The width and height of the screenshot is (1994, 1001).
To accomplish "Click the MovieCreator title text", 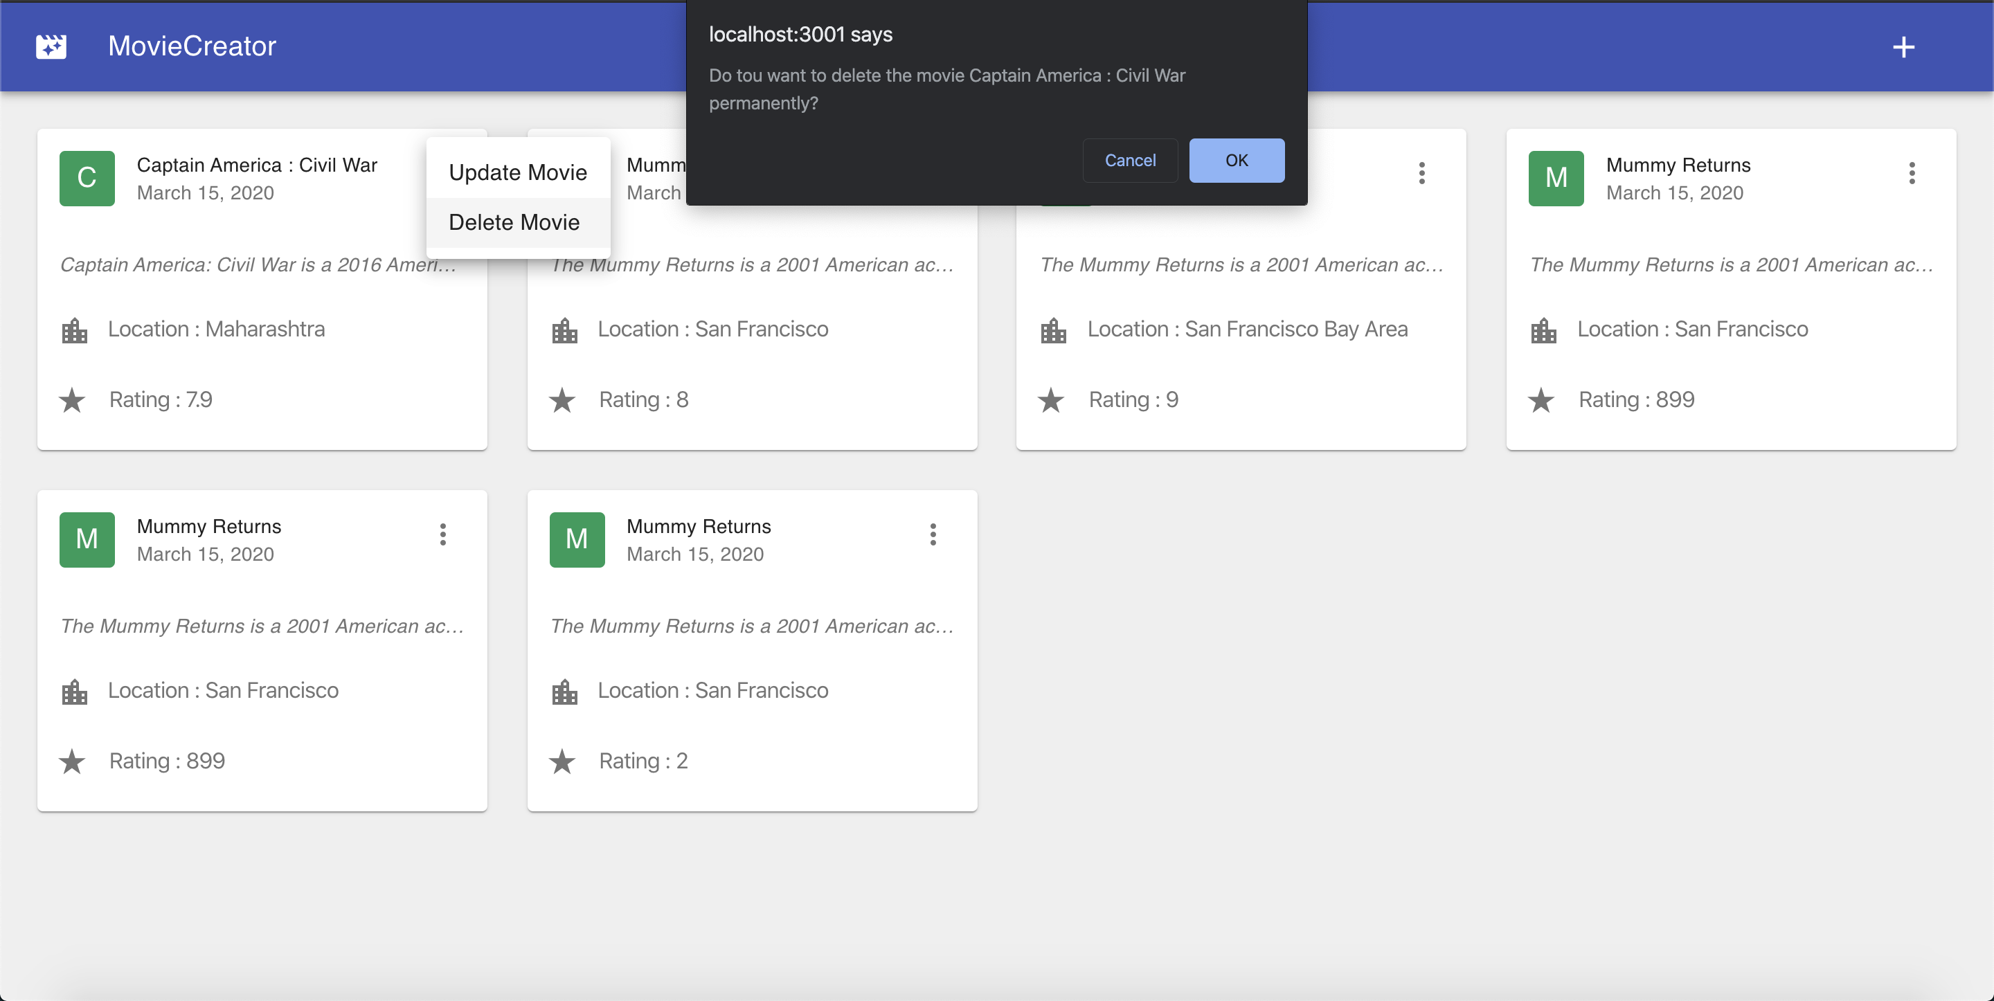I will [x=192, y=46].
